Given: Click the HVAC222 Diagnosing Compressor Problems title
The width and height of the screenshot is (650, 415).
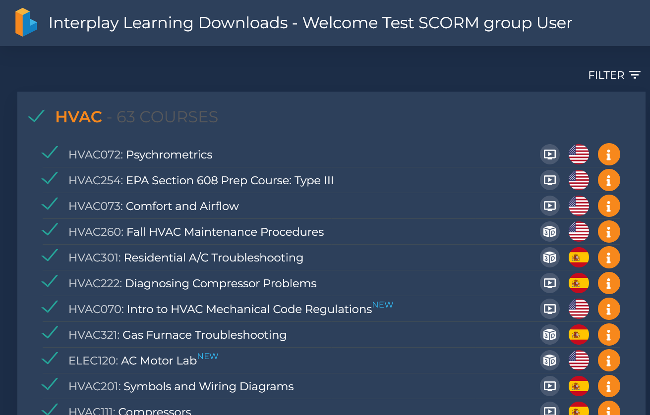Looking at the screenshot, I should coord(192,283).
